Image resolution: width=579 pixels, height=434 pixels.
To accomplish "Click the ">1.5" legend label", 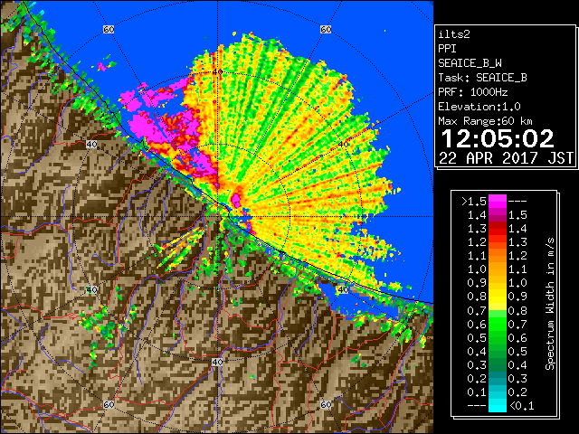I will pos(473,202).
